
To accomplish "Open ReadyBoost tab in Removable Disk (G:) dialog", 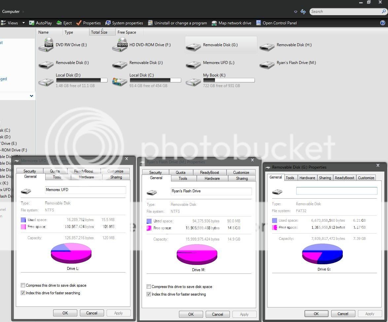I will click(x=344, y=178).
